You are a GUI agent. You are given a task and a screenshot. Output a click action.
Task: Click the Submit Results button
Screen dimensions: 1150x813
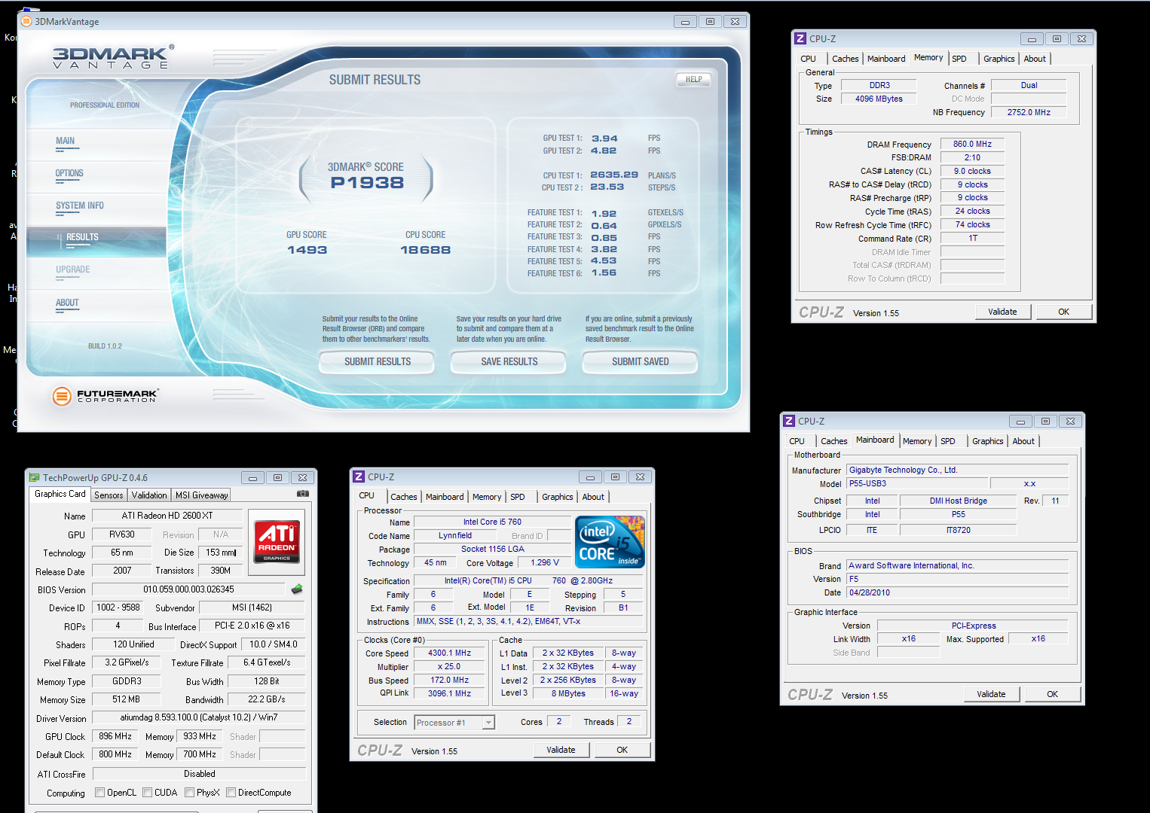pyautogui.click(x=378, y=362)
